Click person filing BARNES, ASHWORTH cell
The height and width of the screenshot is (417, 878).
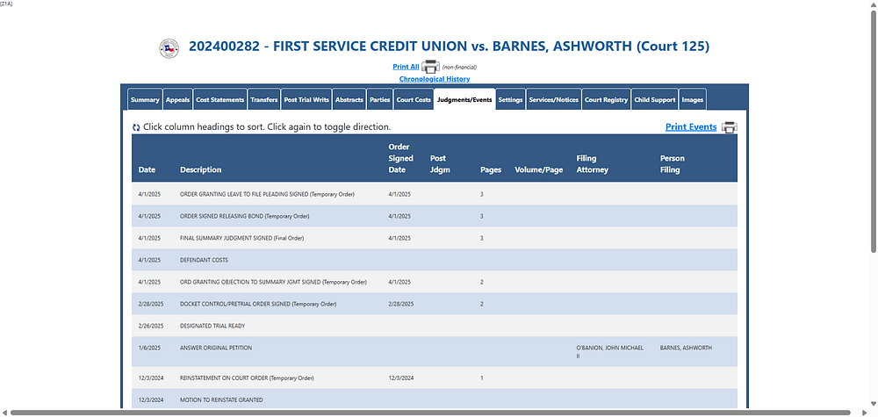686,348
